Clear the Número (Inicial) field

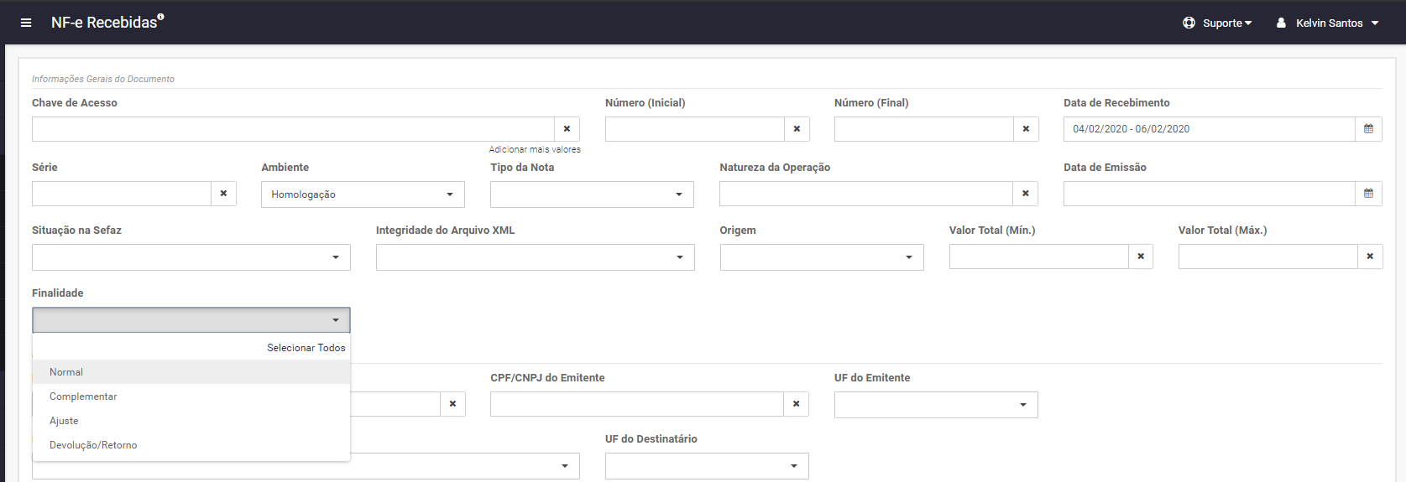point(797,129)
